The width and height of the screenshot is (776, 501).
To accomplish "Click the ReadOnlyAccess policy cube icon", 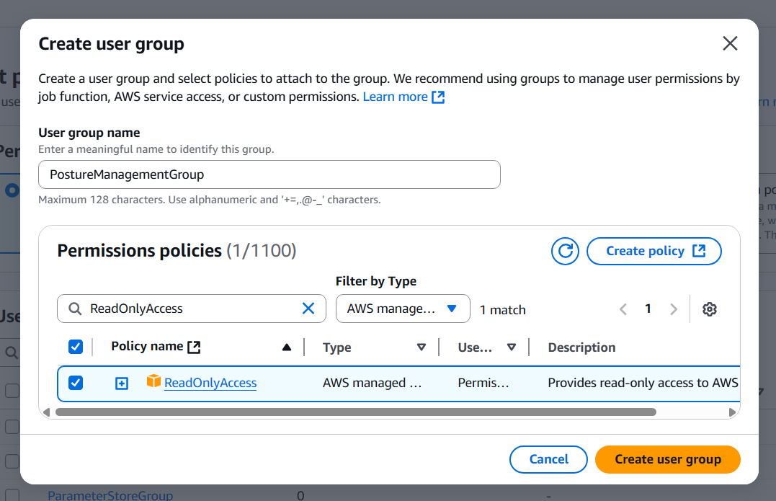I will (154, 381).
